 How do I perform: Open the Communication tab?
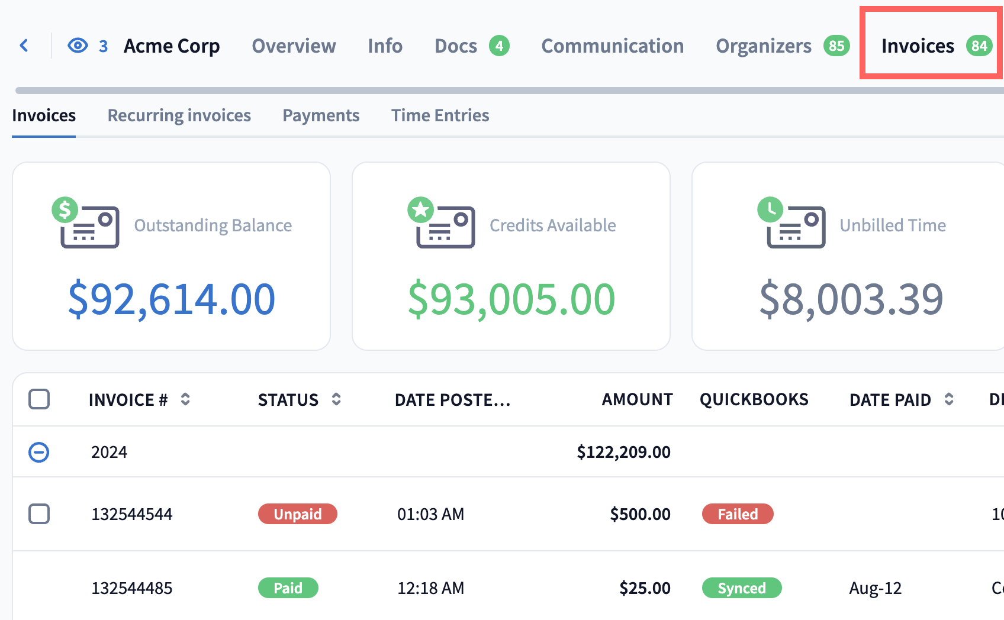tap(612, 46)
